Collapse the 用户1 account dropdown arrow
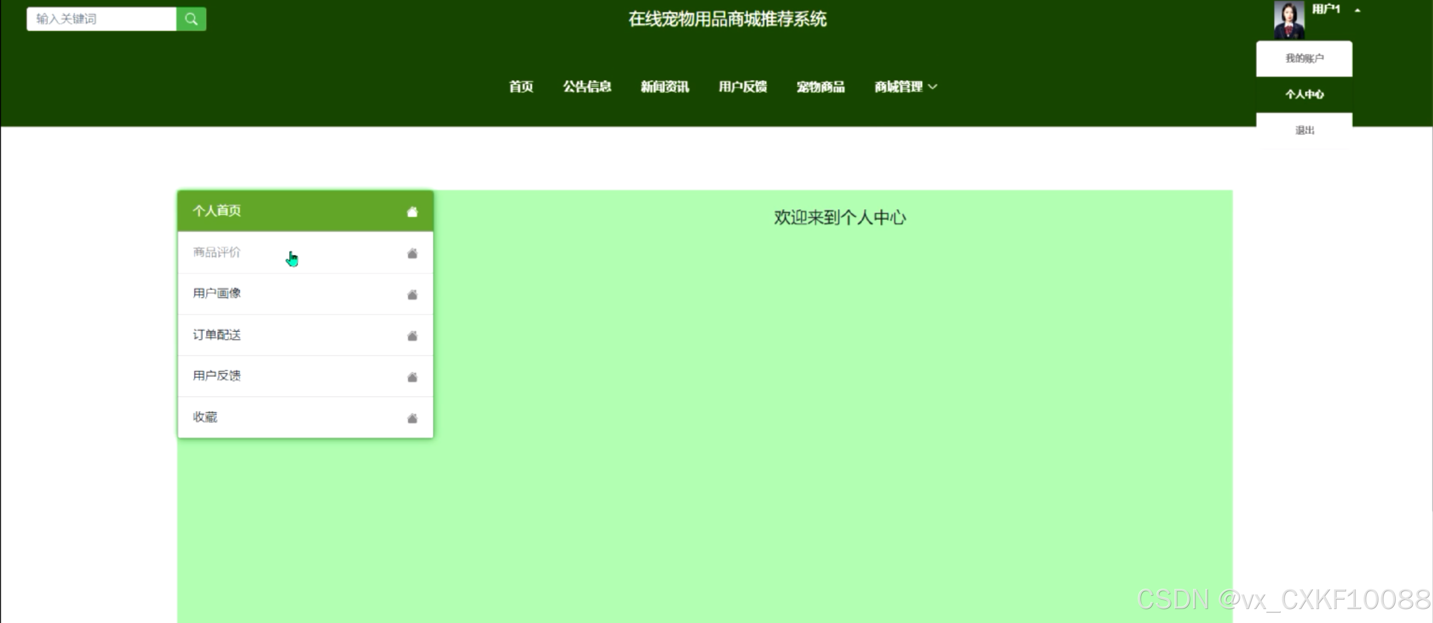This screenshot has width=1433, height=623. tap(1357, 10)
